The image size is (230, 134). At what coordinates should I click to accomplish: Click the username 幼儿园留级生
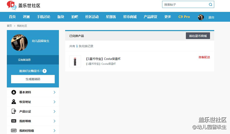tap(41, 41)
